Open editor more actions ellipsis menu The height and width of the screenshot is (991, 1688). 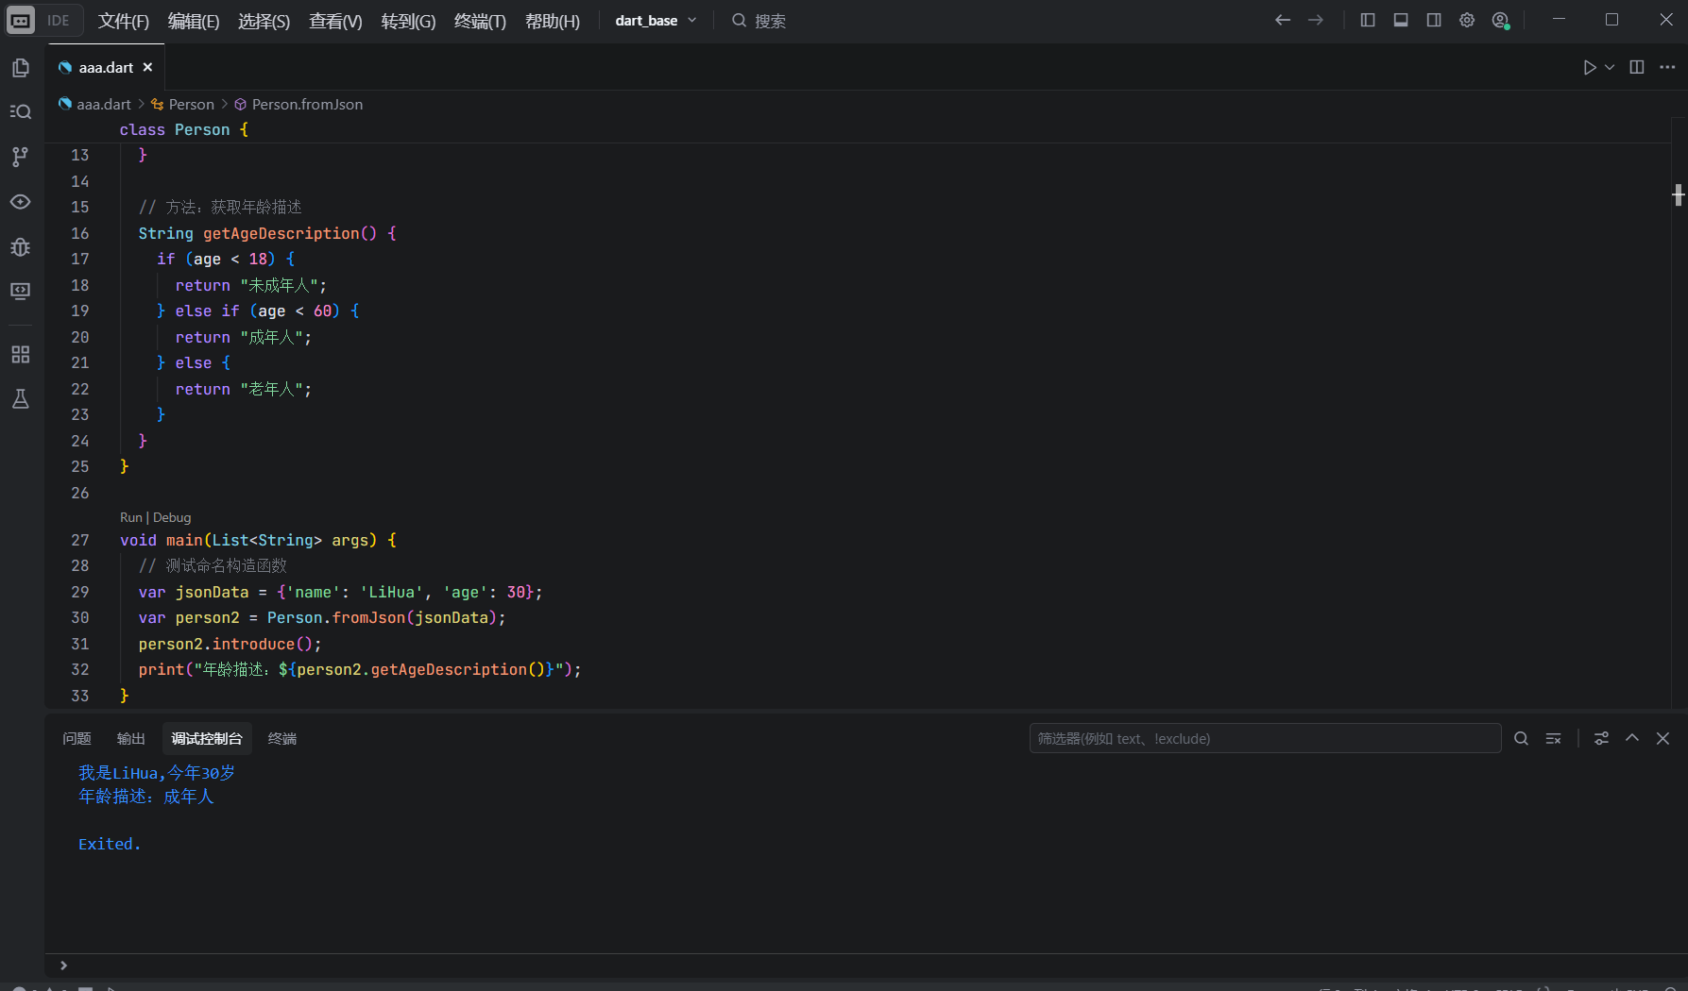pos(1667,67)
